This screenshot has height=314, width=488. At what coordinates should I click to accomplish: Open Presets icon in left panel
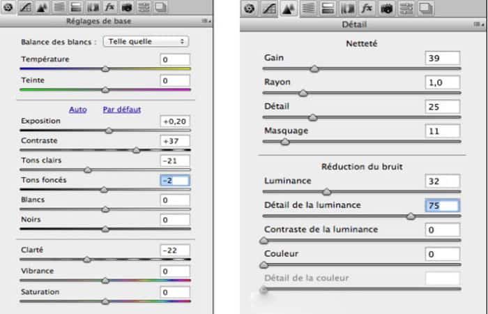click(144, 7)
